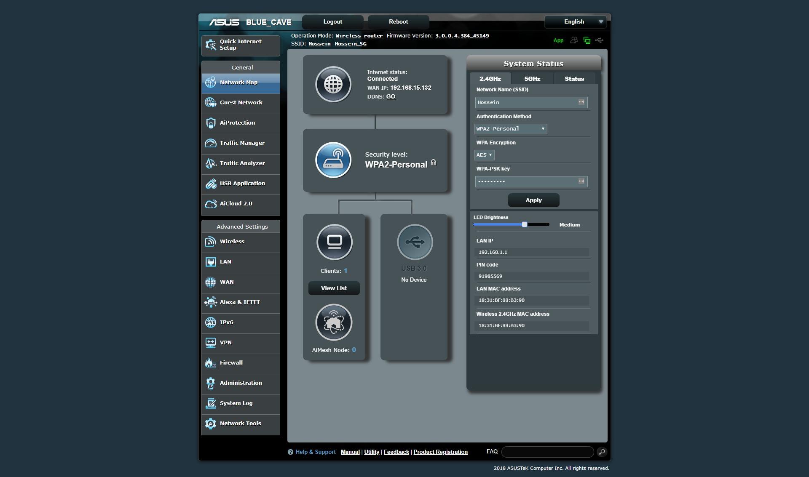Viewport: 809px width, 477px height.
Task: Click the DDNS GO link
Action: coord(391,96)
